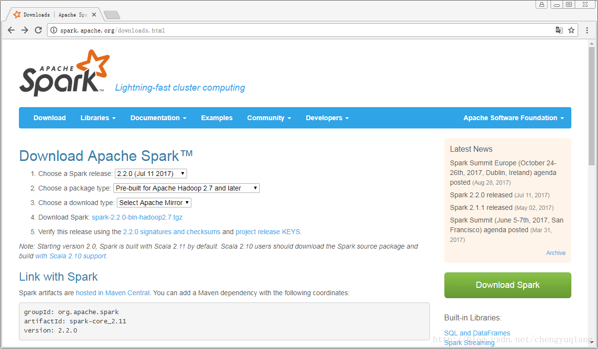
Task: Open the translate page icon
Action: click(x=559, y=30)
